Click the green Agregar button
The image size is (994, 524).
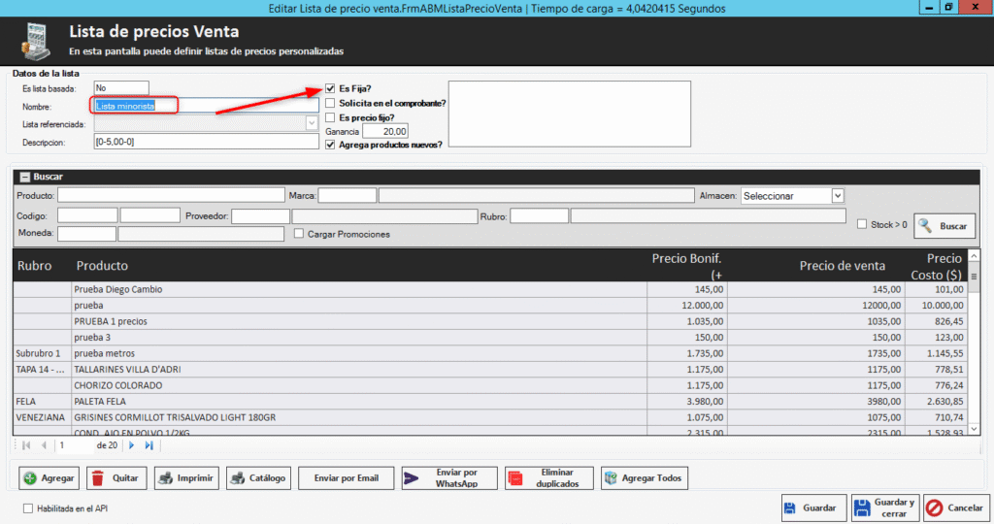49,478
